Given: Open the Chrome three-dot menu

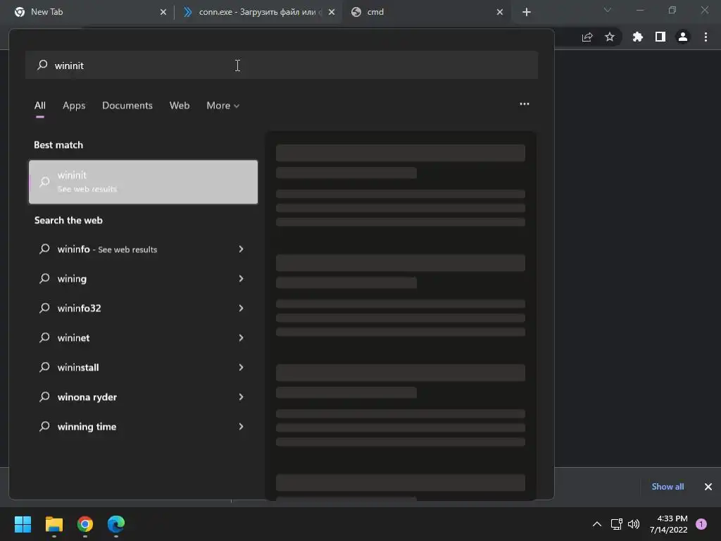Looking at the screenshot, I should point(706,37).
